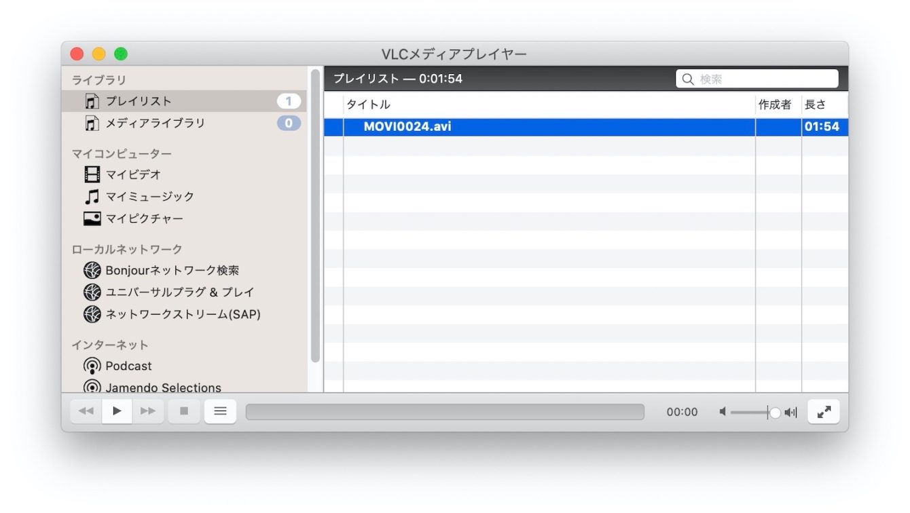Viewport: 910px width, 513px height.
Task: Adjust the volume slider
Action: [x=756, y=412]
